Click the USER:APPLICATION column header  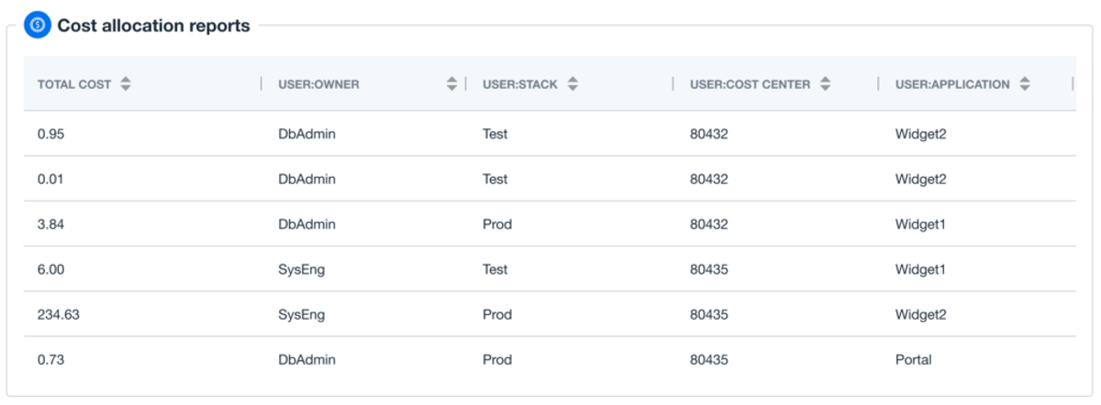[x=952, y=84]
